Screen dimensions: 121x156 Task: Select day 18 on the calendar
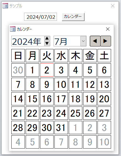[x=75, y=99]
